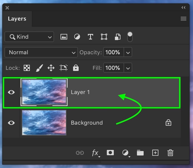Screen dimensions: 193x168
Task: Click the link layers icon
Action: click(80, 153)
